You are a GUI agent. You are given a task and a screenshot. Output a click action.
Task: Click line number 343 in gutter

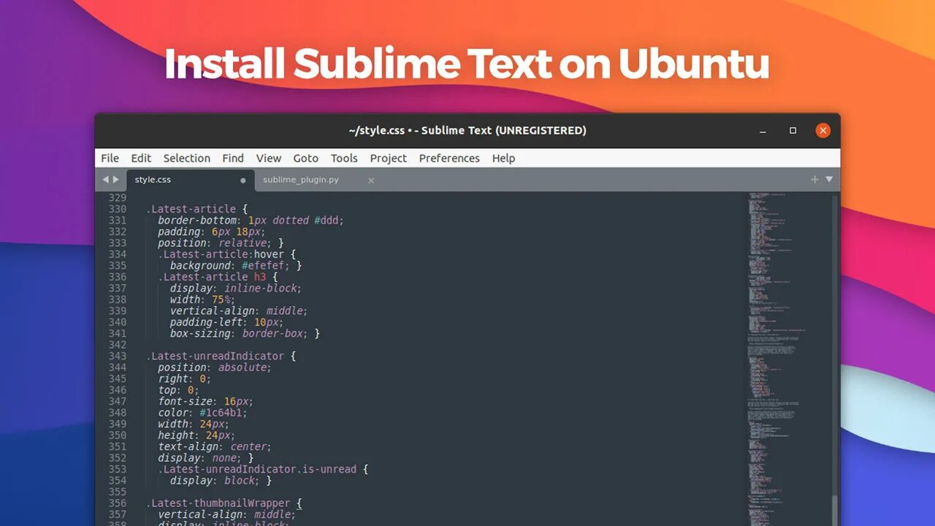[117, 356]
